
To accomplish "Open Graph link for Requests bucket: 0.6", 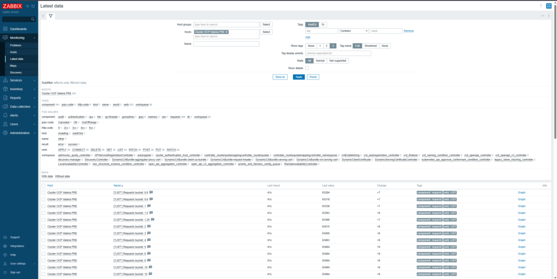I will point(522,193).
